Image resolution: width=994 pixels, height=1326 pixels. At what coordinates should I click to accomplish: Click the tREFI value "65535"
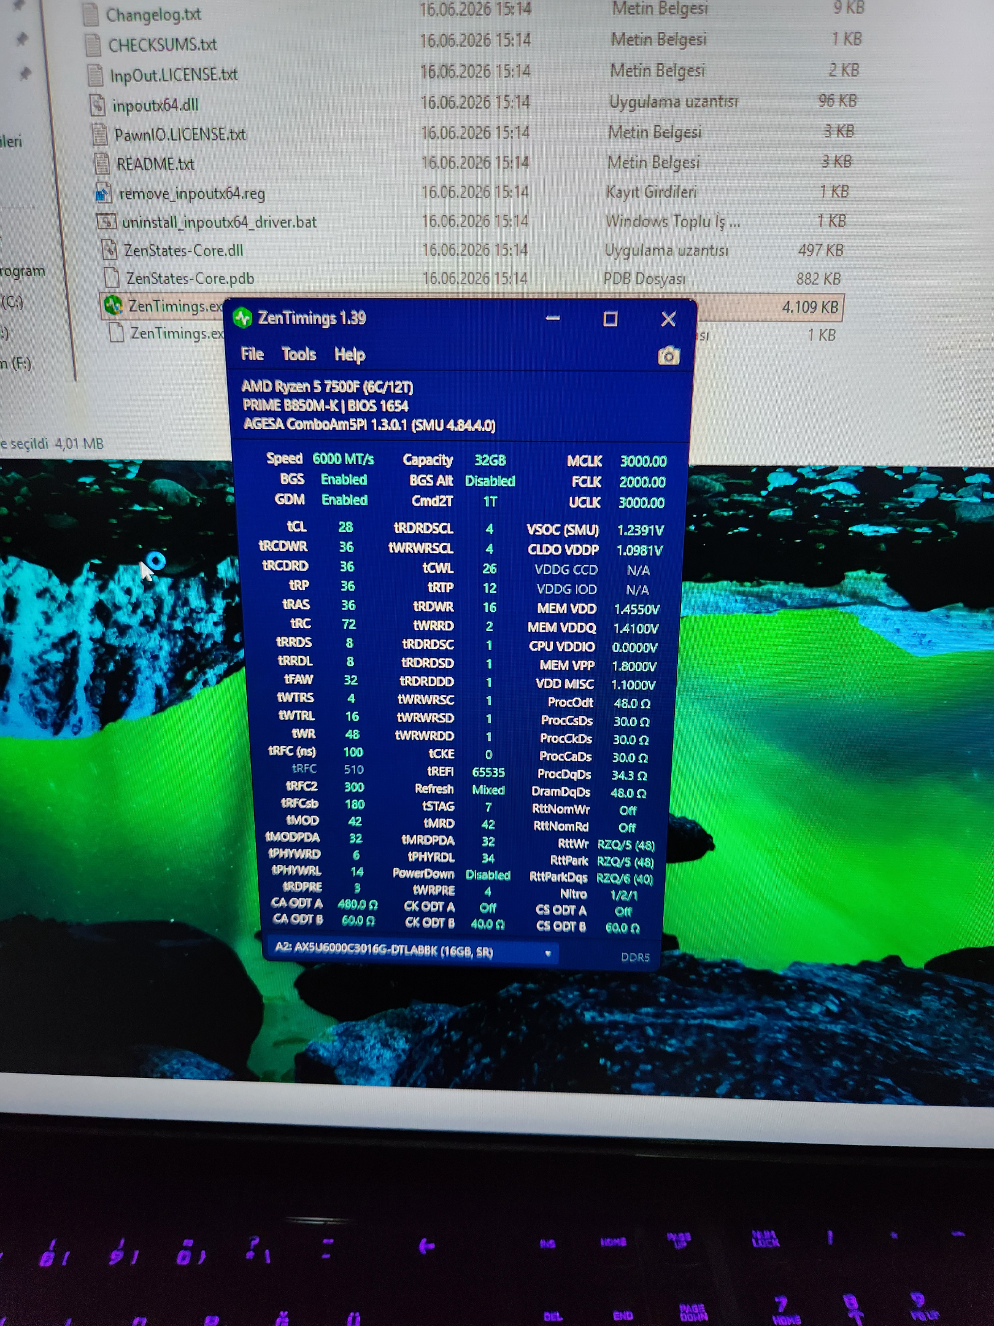pyautogui.click(x=488, y=772)
